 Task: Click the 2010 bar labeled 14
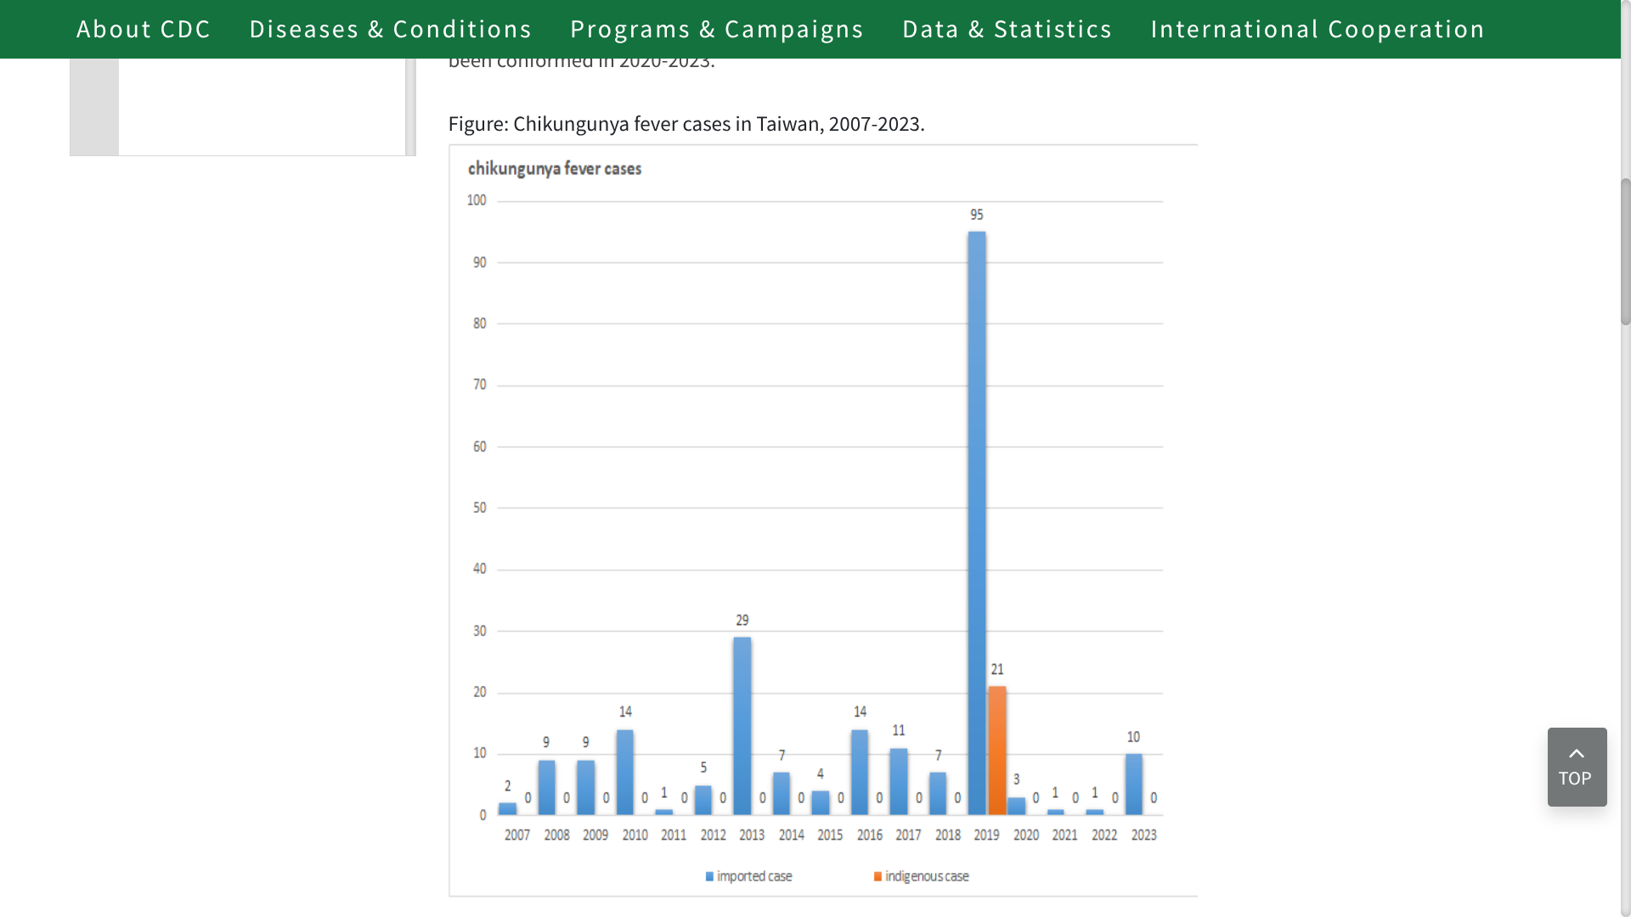point(625,772)
